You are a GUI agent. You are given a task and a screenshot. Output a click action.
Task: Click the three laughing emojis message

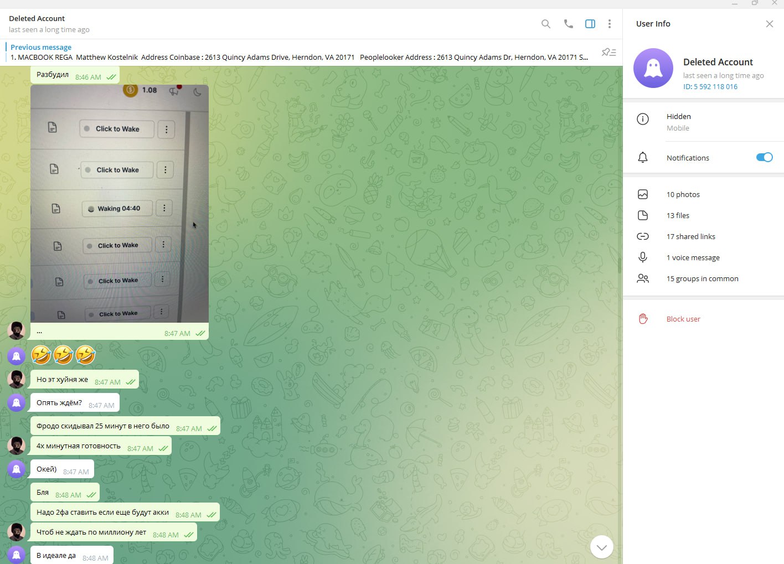coord(63,355)
